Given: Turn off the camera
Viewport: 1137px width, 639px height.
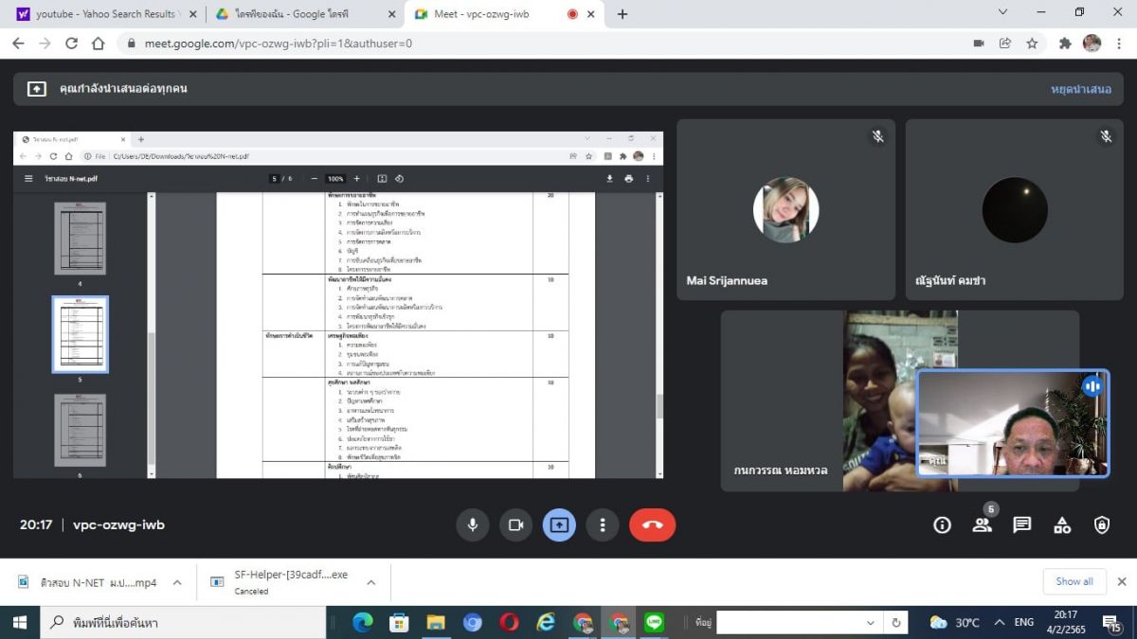Looking at the screenshot, I should (x=515, y=524).
